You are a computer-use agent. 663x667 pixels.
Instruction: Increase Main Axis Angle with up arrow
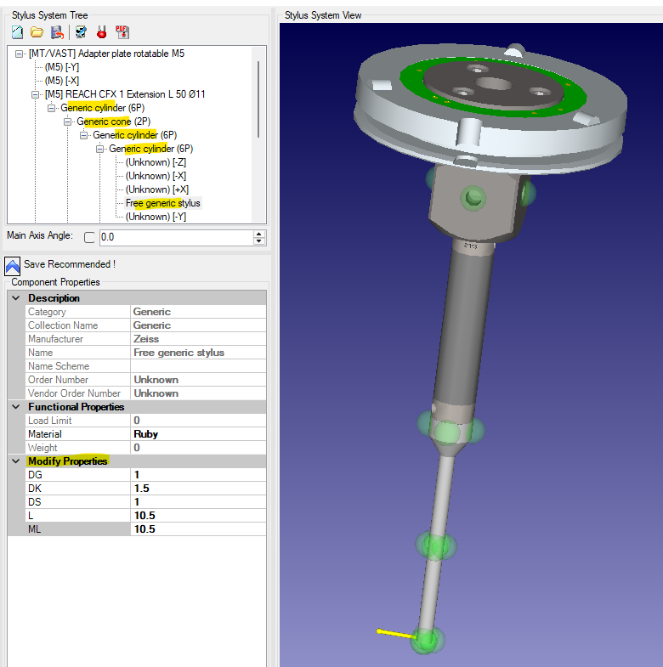click(258, 234)
